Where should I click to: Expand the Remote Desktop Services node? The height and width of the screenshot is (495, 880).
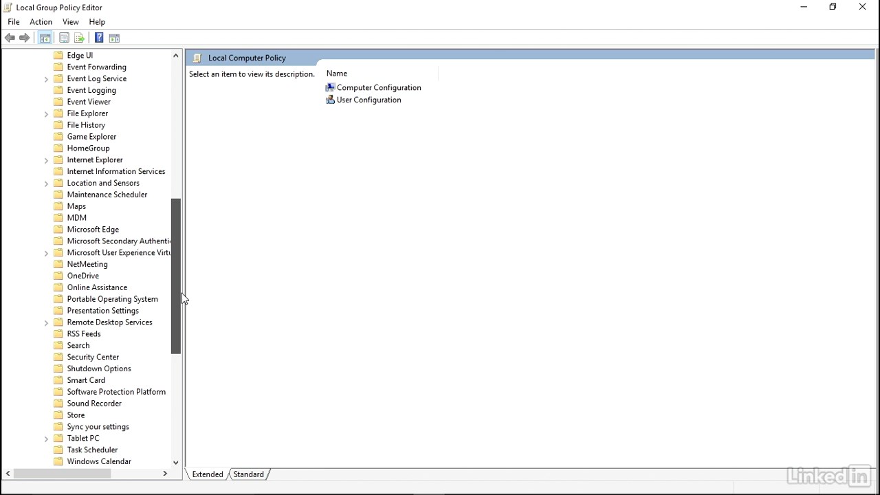[x=46, y=322]
